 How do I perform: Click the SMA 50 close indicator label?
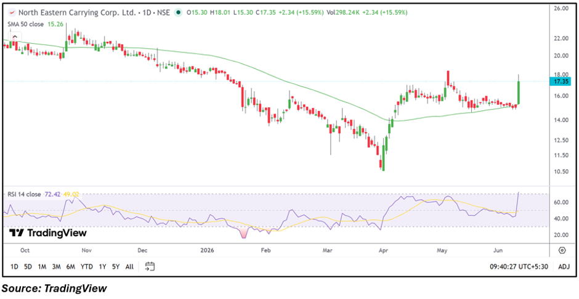click(26, 24)
